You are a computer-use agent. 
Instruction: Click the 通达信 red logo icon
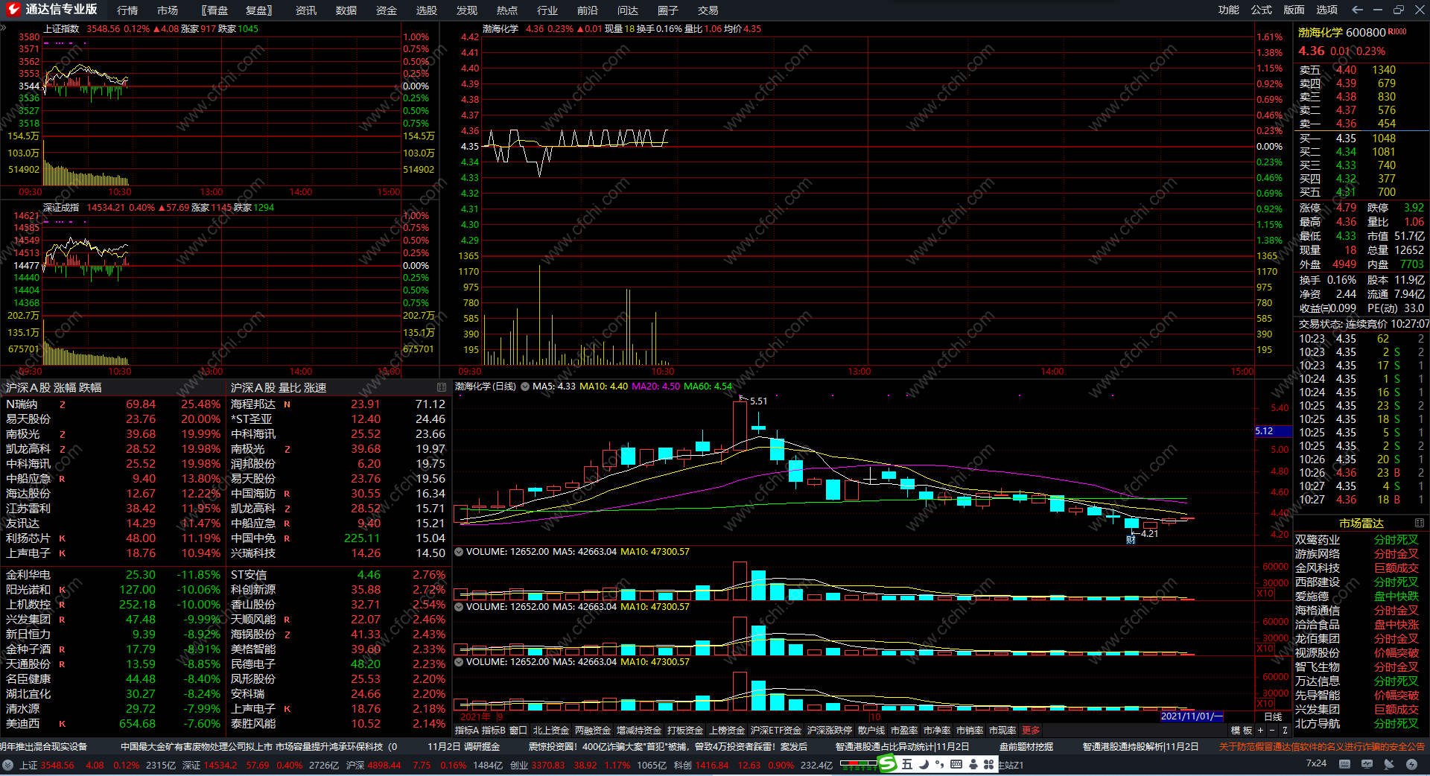13,10
